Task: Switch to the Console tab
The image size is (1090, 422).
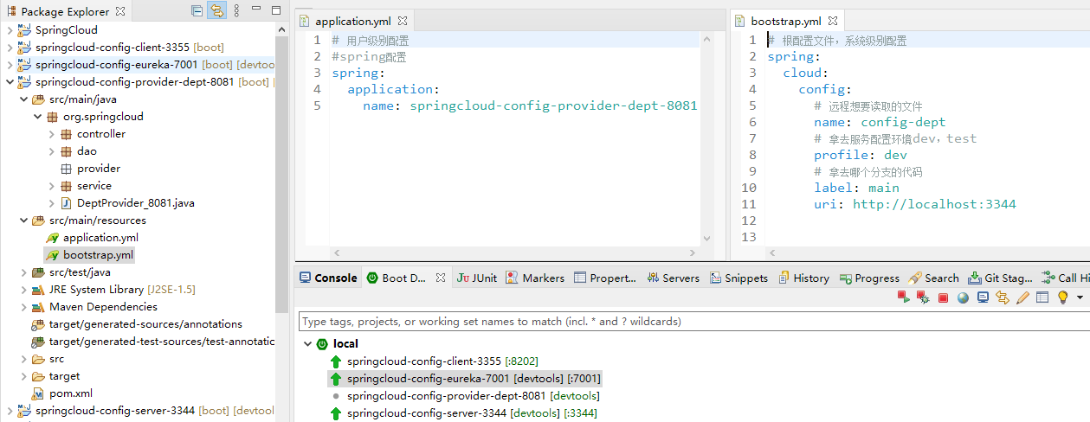Action: [328, 278]
